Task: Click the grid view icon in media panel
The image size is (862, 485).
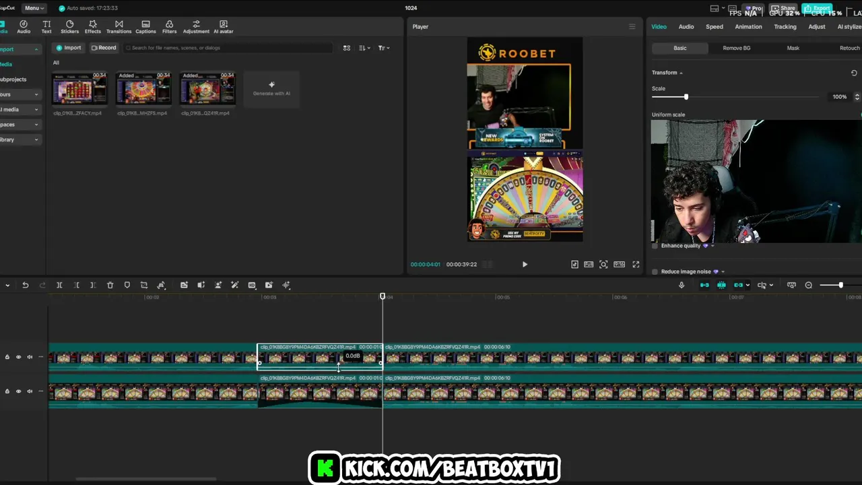Action: (x=347, y=48)
